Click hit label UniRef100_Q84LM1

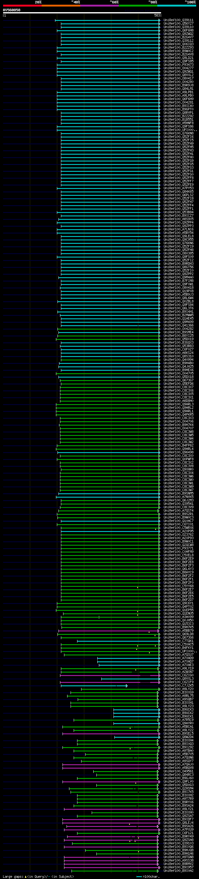tap(178, 89)
